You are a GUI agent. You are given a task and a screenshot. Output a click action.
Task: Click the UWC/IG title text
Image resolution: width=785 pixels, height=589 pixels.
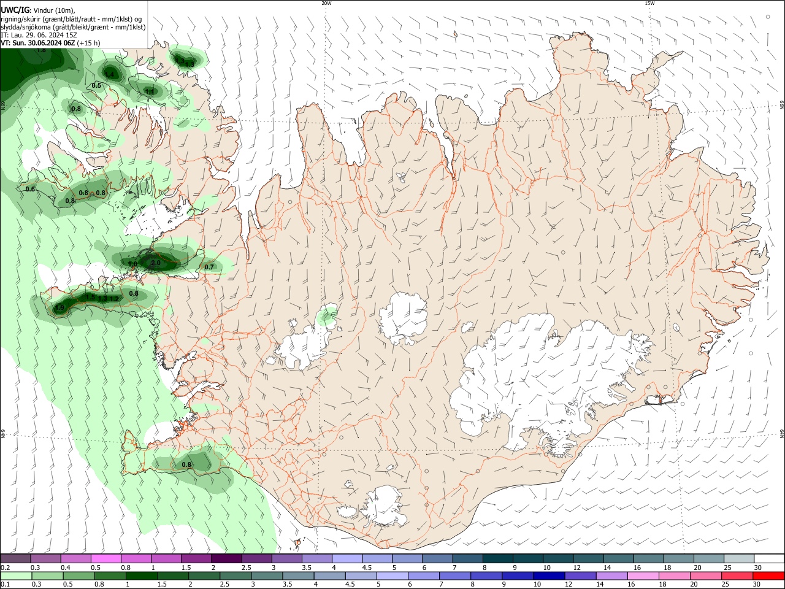point(15,10)
